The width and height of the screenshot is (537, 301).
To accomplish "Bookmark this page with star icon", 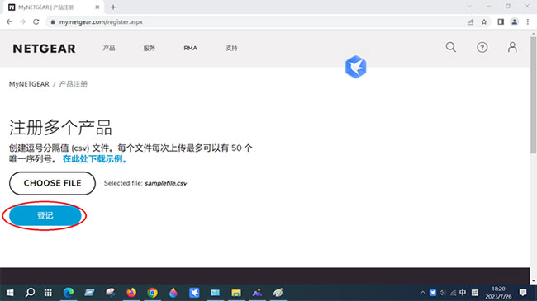I will point(484,22).
